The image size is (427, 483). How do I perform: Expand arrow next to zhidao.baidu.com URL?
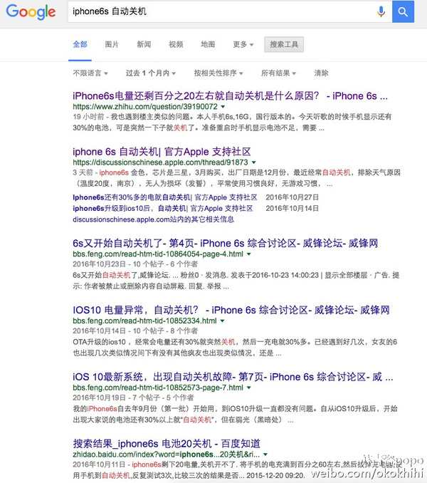point(265,455)
